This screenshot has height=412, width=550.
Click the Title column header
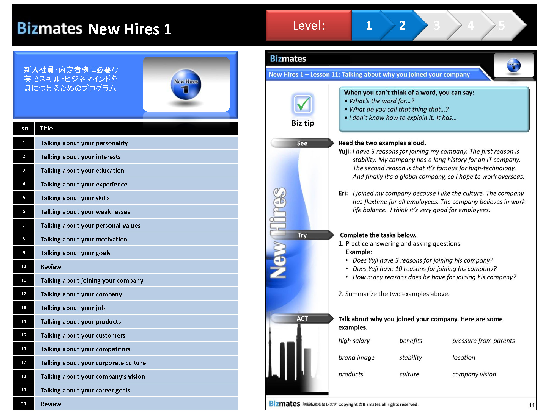click(46, 128)
